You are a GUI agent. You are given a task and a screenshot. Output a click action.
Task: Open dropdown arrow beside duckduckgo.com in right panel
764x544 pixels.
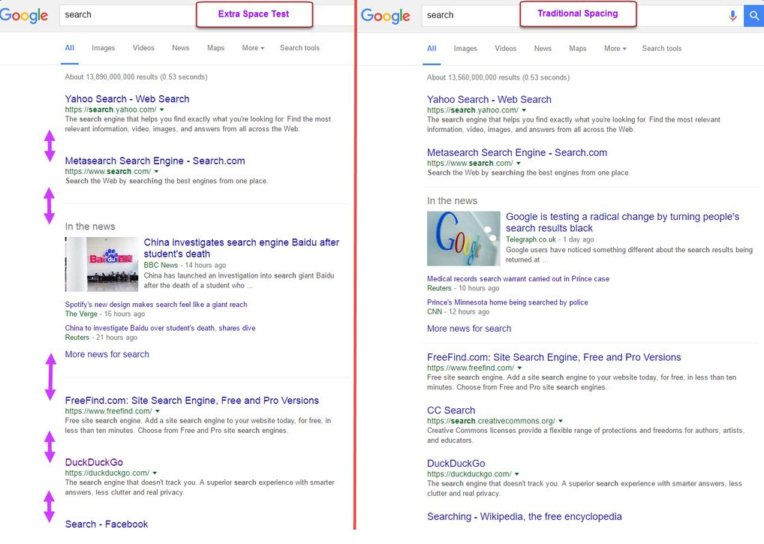pyautogui.click(x=519, y=474)
